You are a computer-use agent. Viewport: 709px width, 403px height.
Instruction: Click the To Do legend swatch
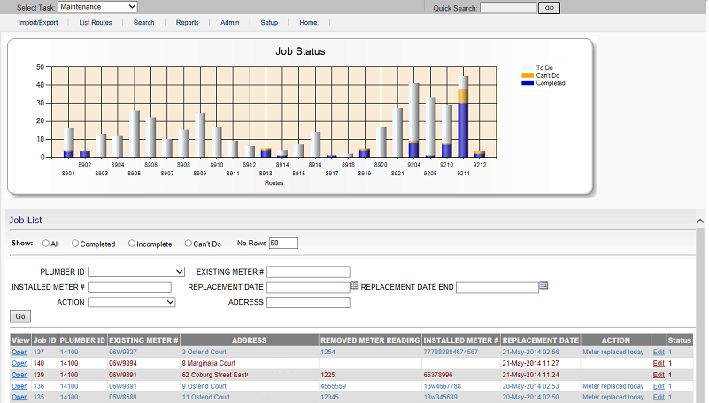(528, 68)
